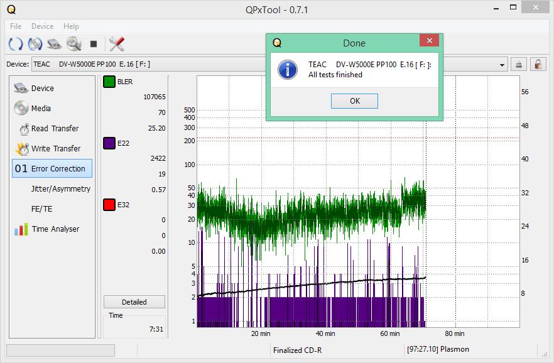Click the red E32 color swatch
Screen dimensions: 554x363
(109, 205)
